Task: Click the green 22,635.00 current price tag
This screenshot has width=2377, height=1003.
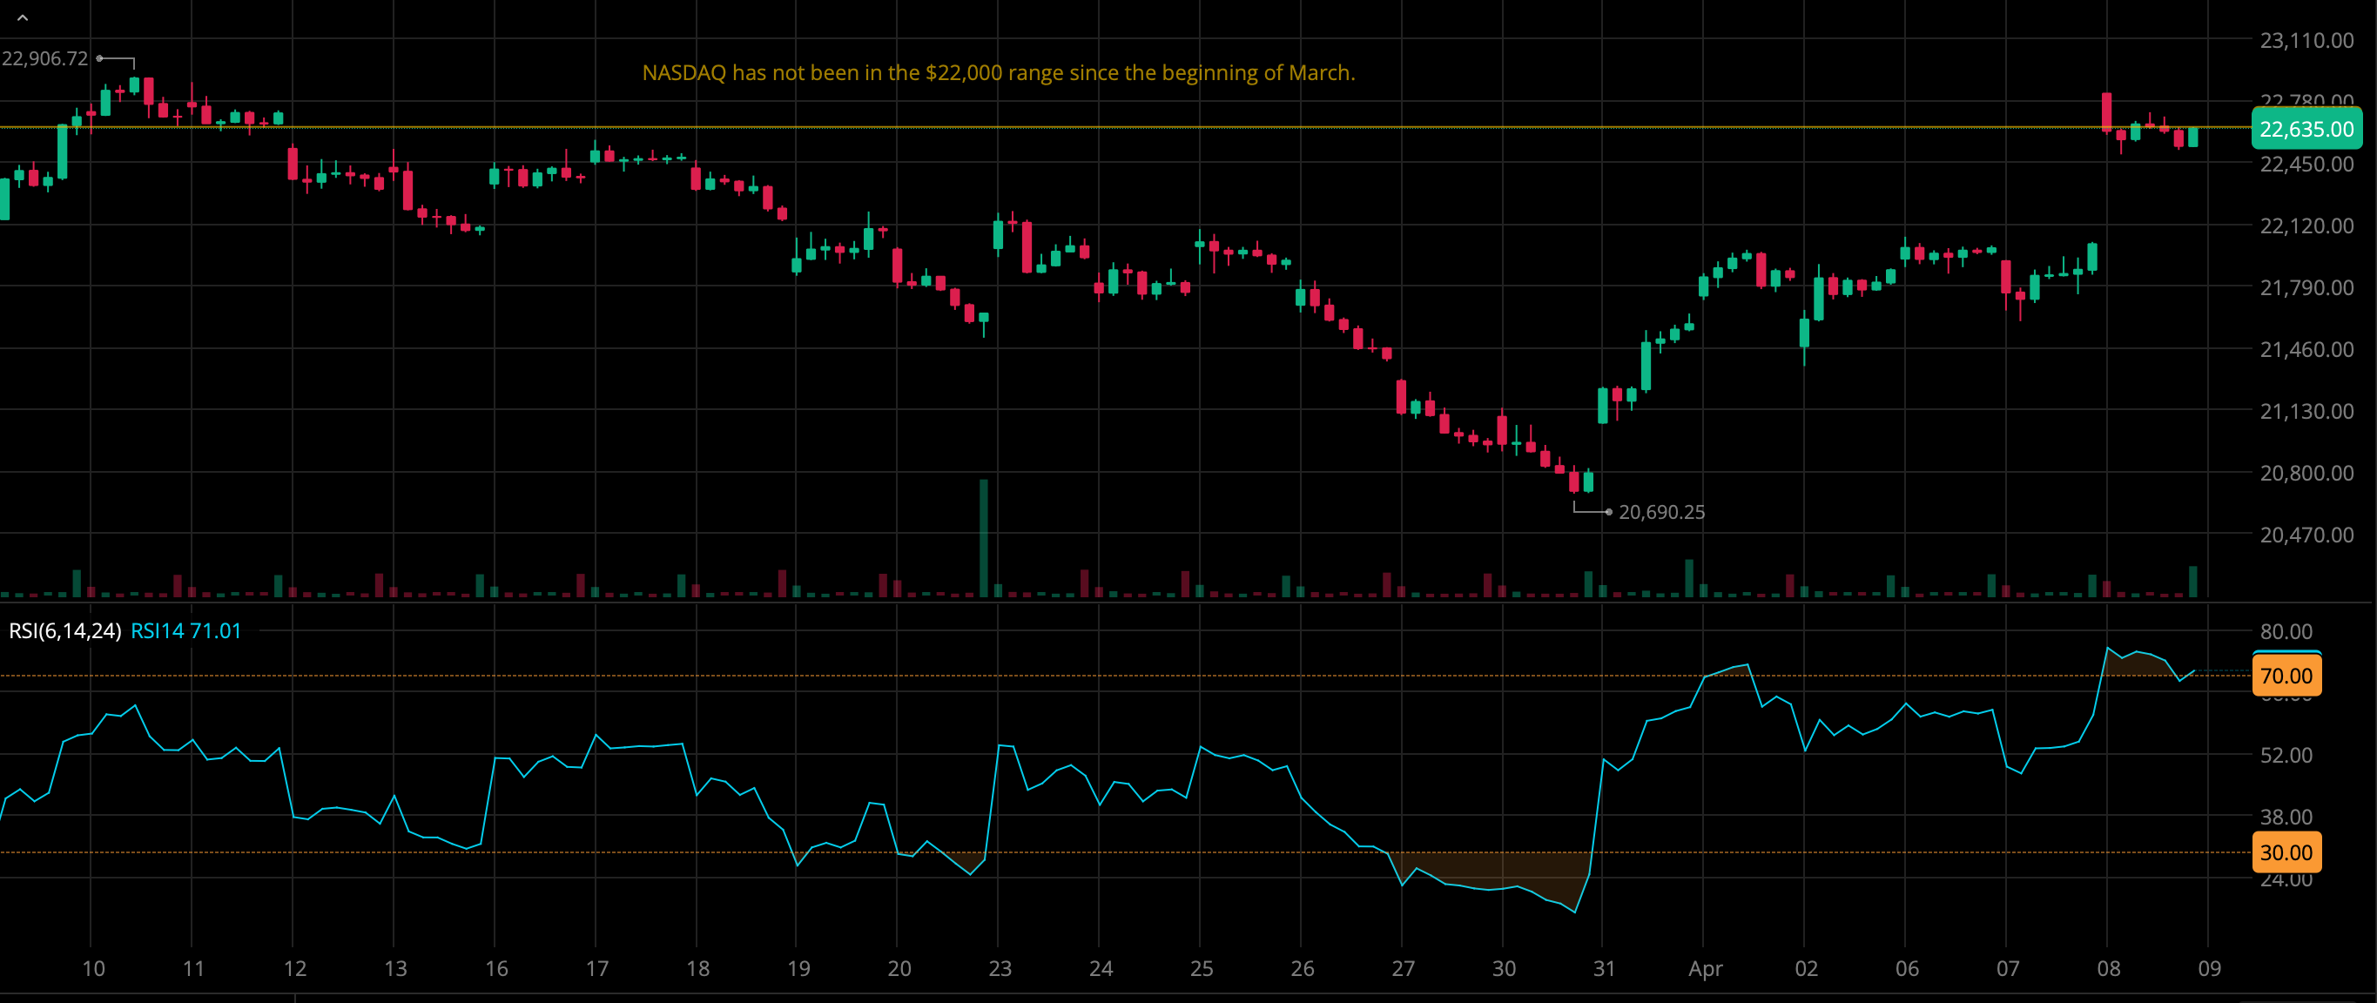Action: 2305,129
